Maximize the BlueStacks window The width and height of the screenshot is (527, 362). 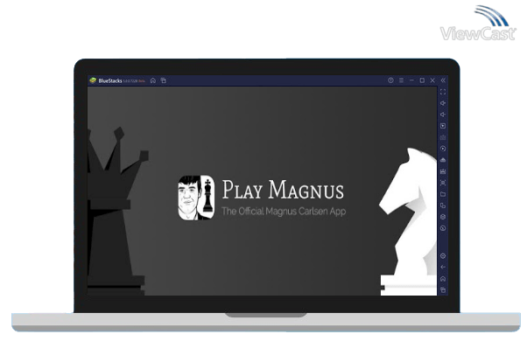422,80
